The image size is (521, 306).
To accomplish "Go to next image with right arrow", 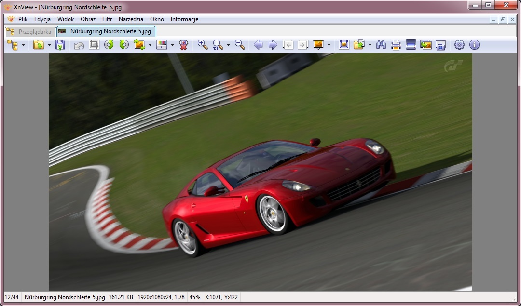I will 273,44.
